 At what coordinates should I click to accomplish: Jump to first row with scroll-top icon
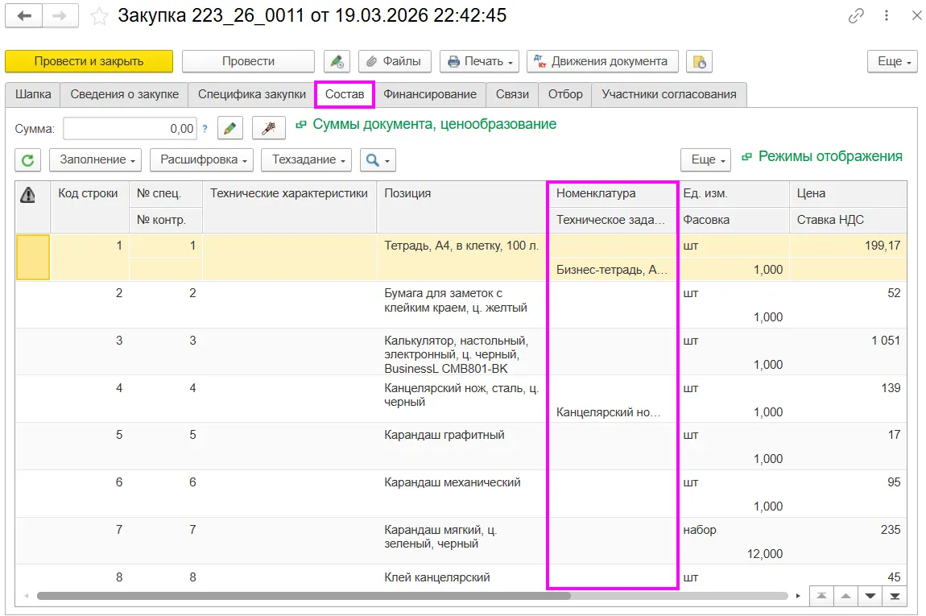(821, 596)
